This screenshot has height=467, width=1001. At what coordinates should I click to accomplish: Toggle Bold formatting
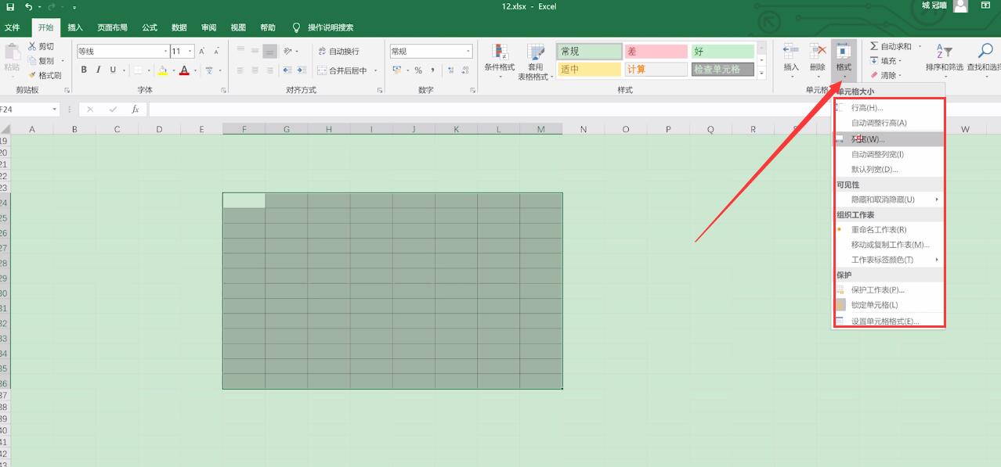click(x=85, y=70)
